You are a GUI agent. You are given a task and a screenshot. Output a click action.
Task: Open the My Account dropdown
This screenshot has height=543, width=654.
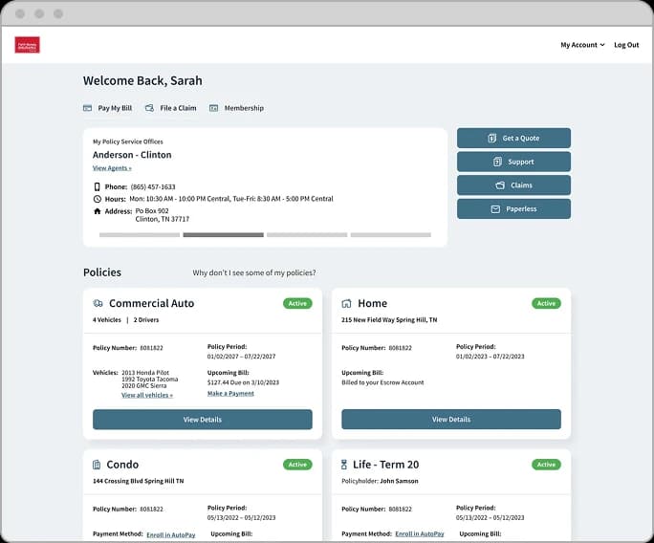tap(582, 45)
